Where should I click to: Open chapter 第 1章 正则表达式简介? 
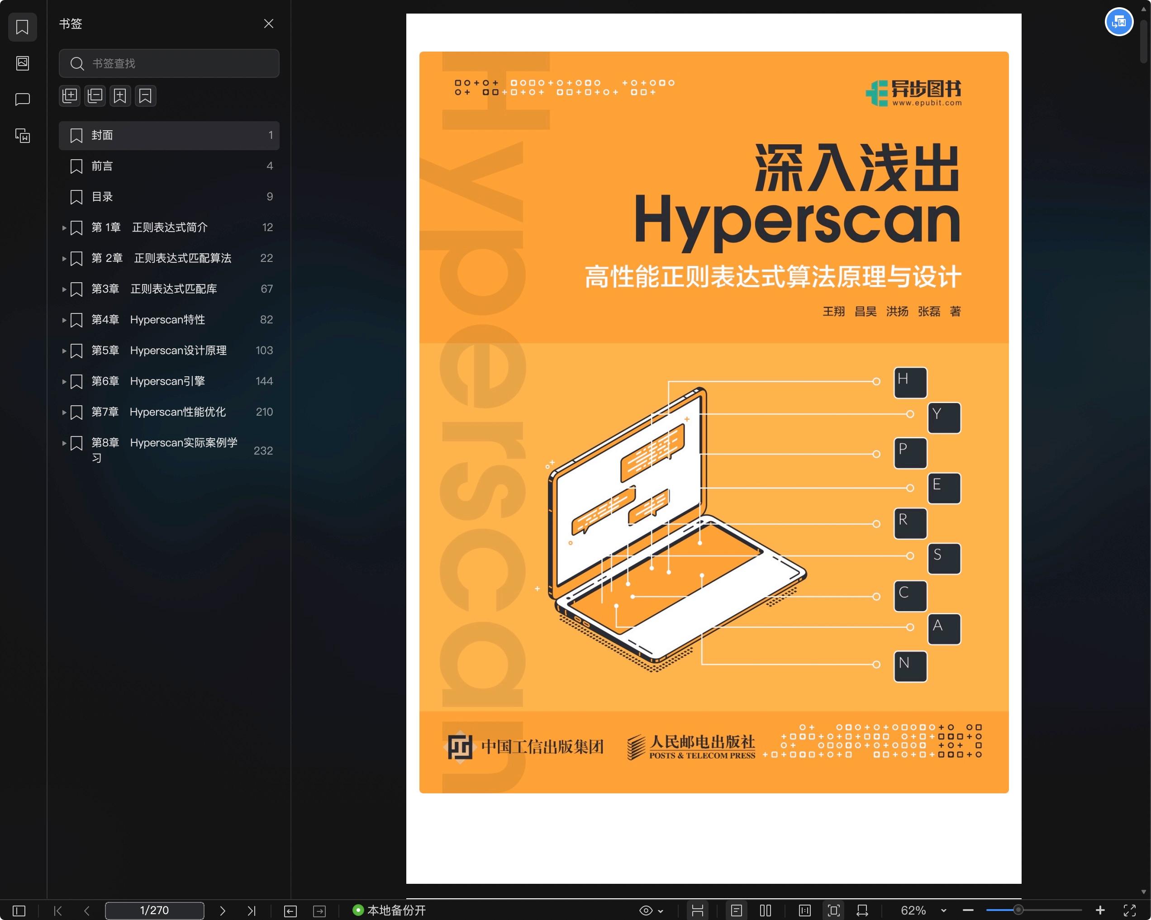click(149, 228)
